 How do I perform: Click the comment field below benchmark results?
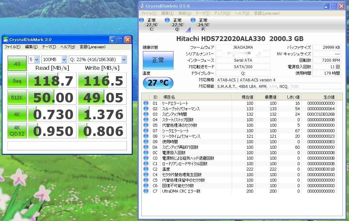click(67, 146)
